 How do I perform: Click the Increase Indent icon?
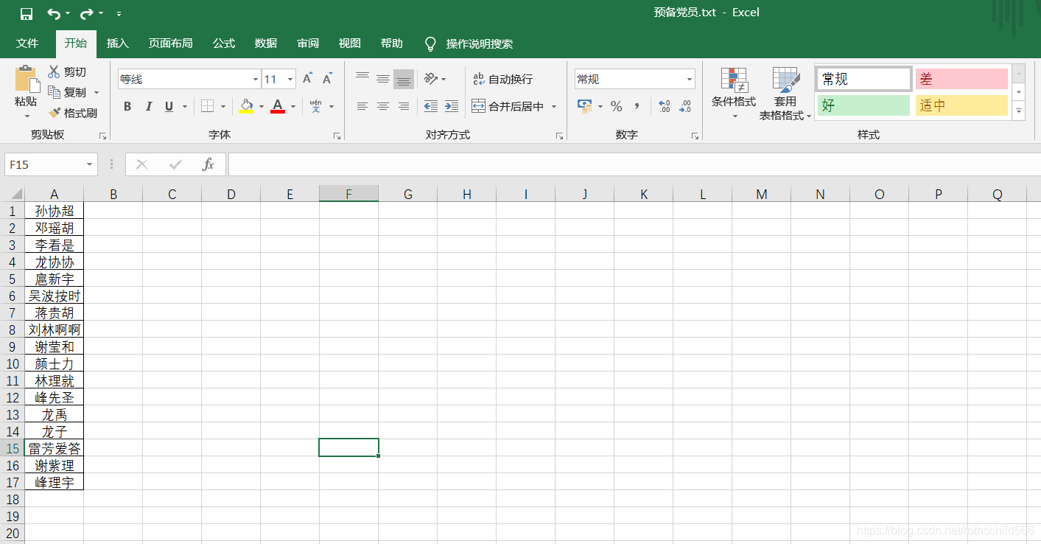[x=452, y=106]
